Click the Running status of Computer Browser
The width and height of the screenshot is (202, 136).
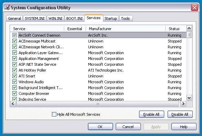(x=175, y=94)
